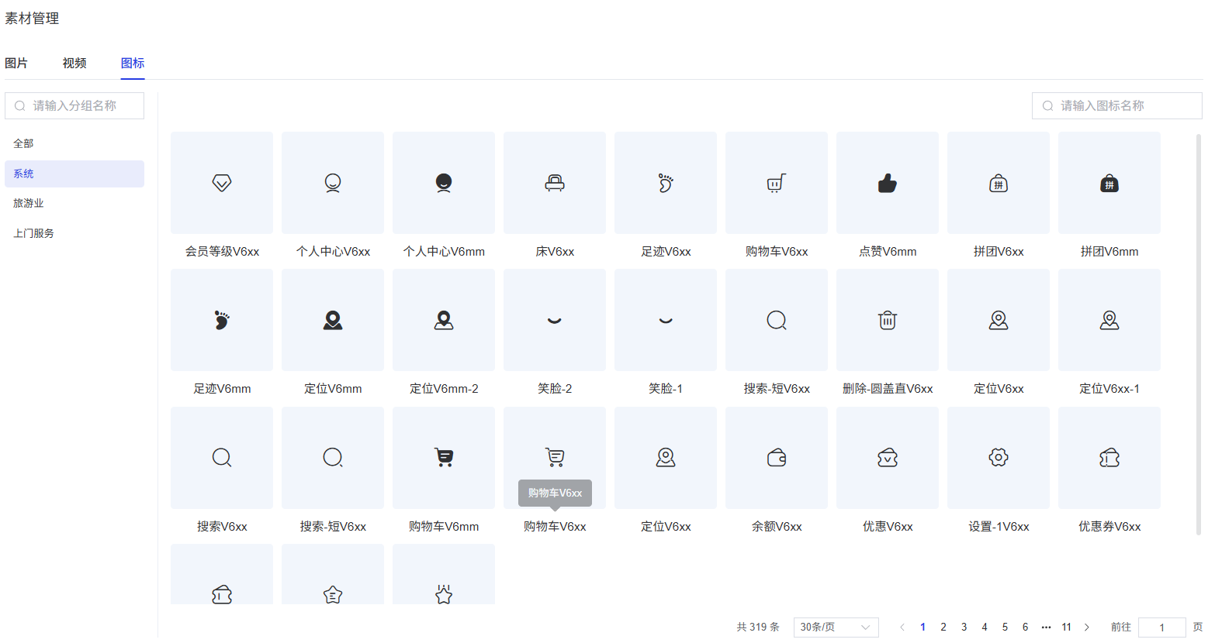Switch to the 图片 tab
Image resolution: width=1215 pixels, height=643 pixels.
click(x=16, y=64)
